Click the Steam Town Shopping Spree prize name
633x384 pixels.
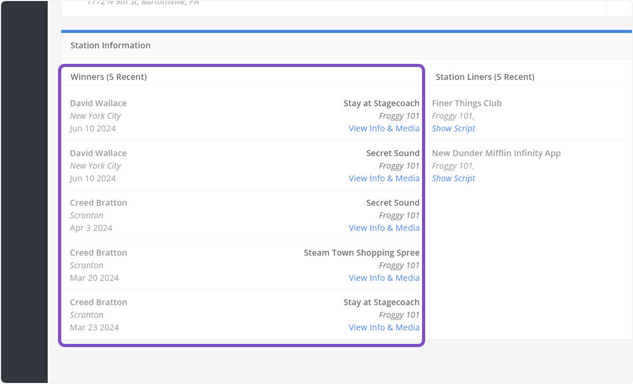point(361,253)
